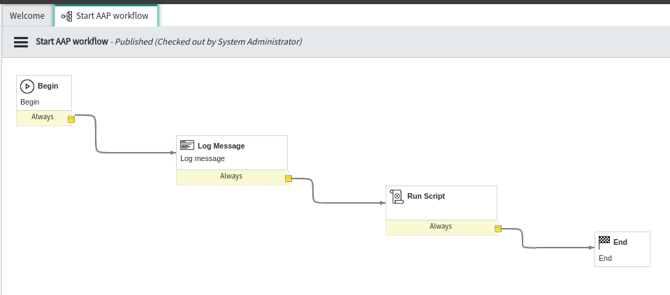
Task: Select the yellow connector on Begin's Always condition
Action: 71,119
